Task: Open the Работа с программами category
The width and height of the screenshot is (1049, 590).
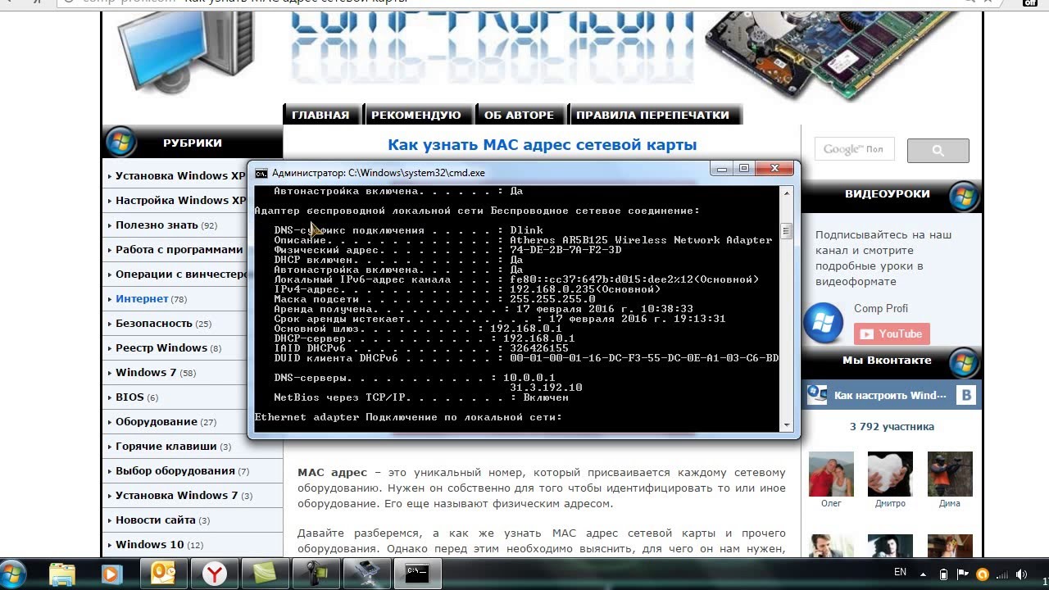Action: tap(179, 249)
